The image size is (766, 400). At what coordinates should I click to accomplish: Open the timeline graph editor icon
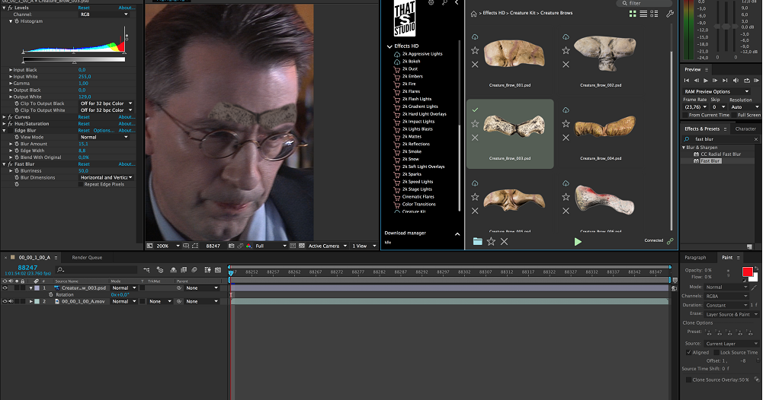coord(218,269)
